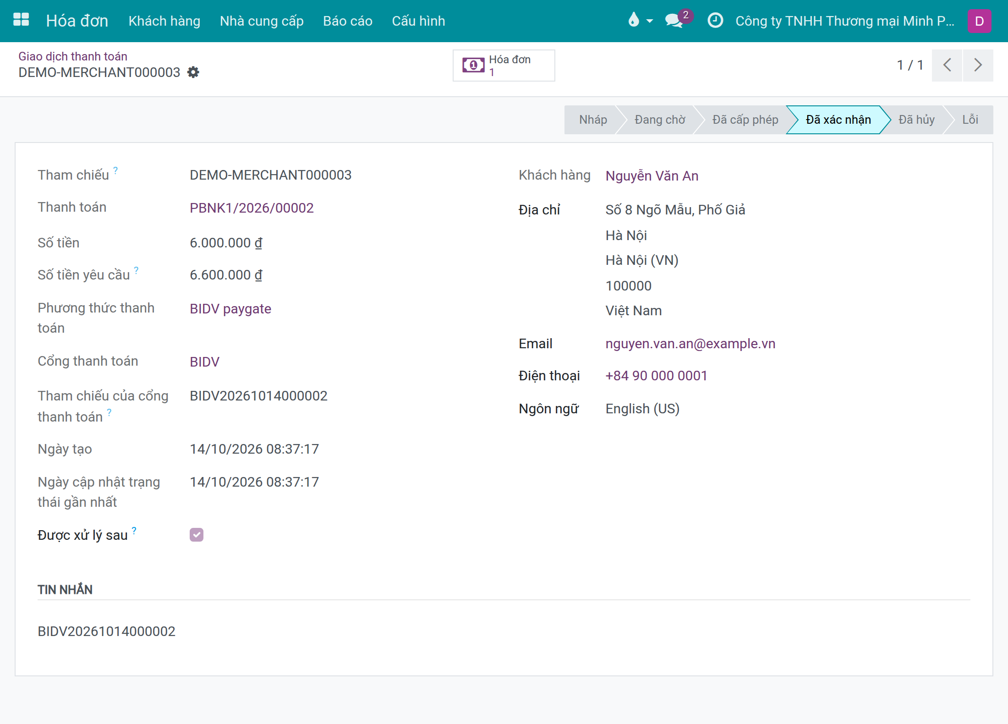This screenshot has width=1008, height=724.
Task: Open BIDV paygate payment method link
Action: tap(230, 309)
